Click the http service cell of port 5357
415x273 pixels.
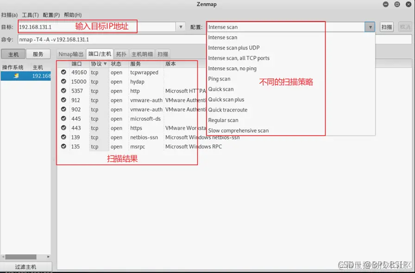coord(135,91)
